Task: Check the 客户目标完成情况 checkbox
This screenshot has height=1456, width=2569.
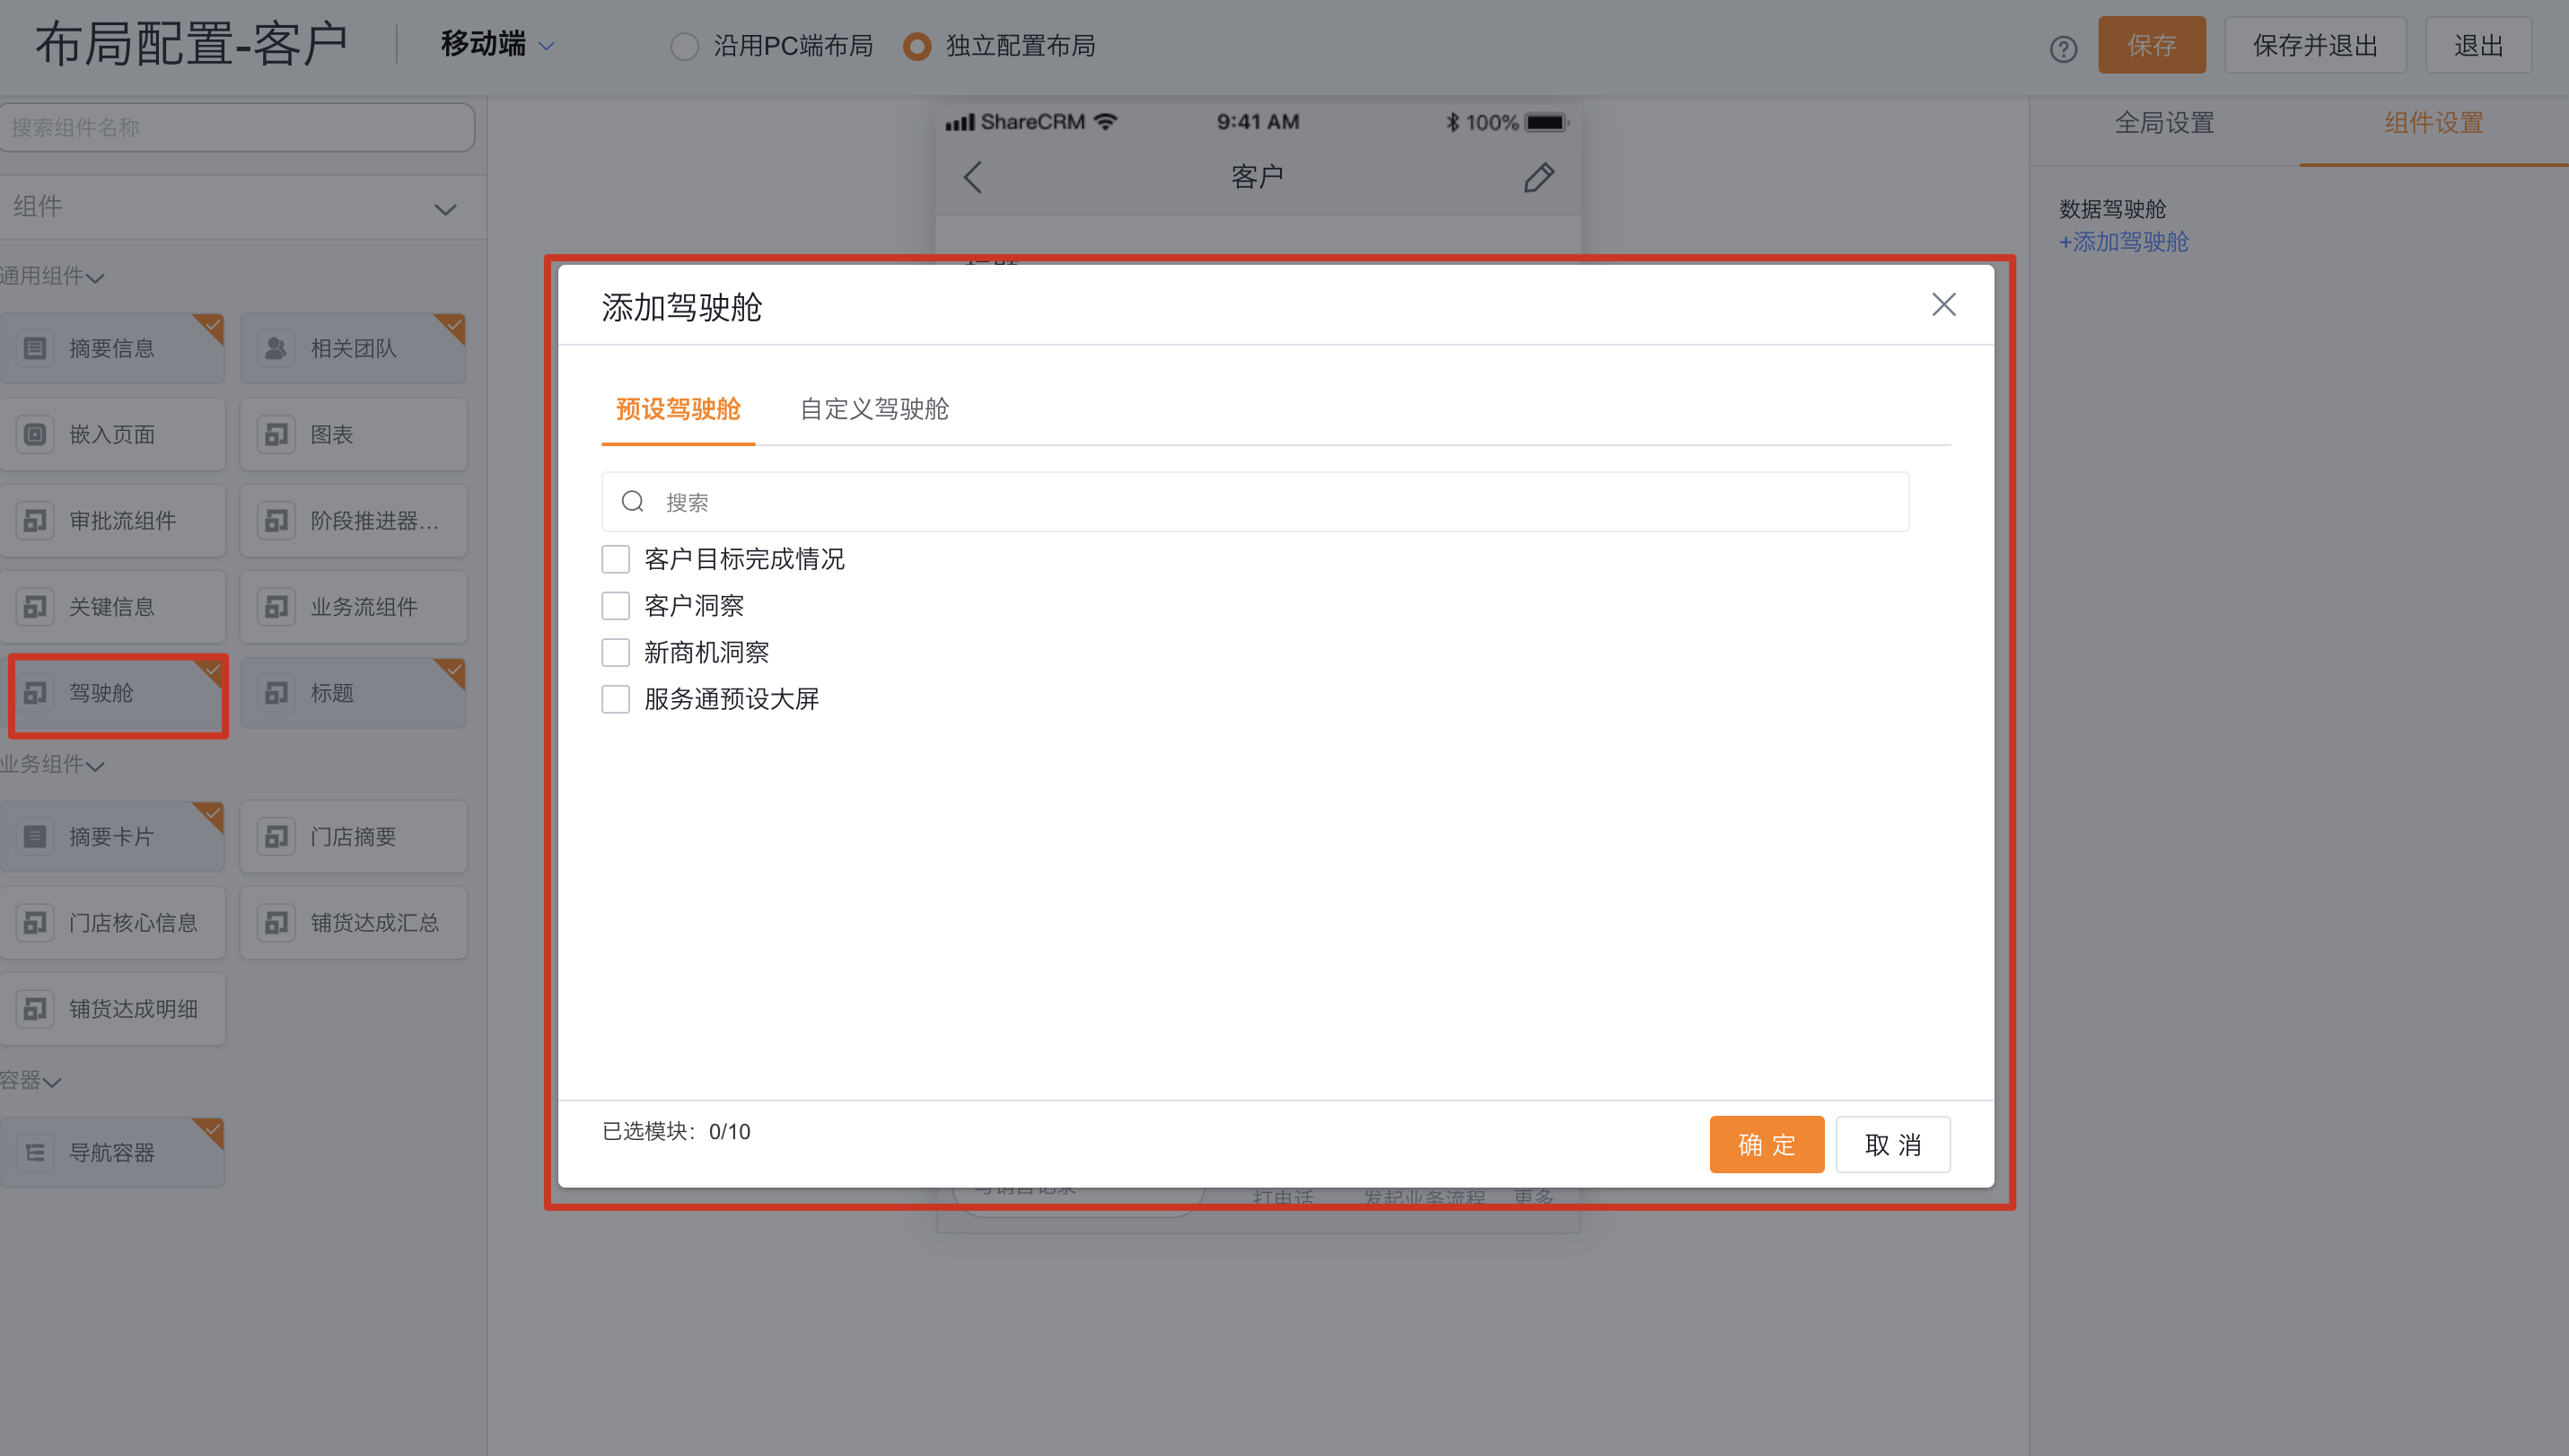Action: coord(615,559)
